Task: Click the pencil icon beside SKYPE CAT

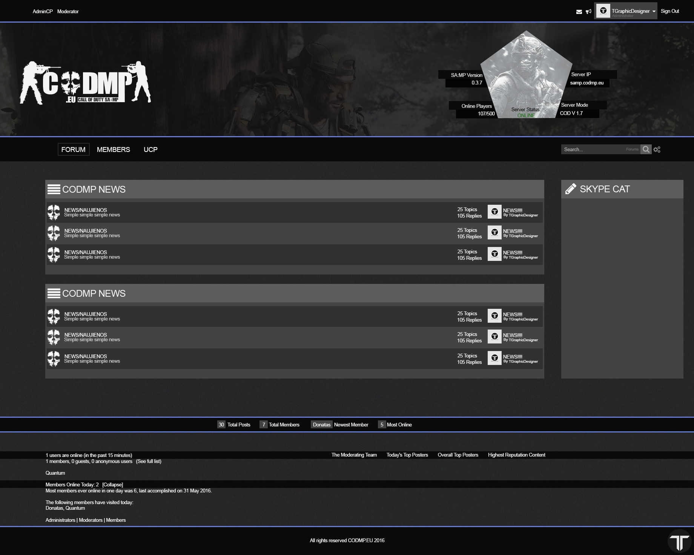Action: click(x=571, y=189)
